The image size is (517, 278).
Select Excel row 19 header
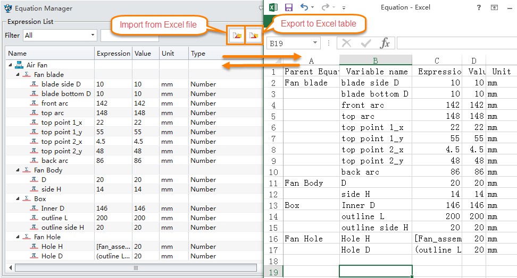pos(273,272)
